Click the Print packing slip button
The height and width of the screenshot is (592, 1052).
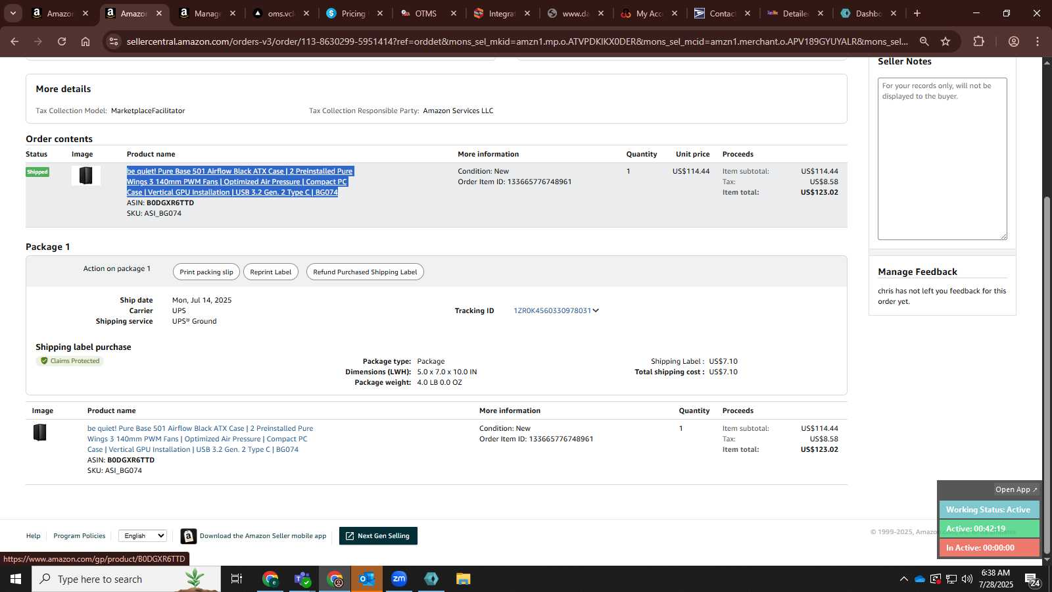click(x=206, y=272)
